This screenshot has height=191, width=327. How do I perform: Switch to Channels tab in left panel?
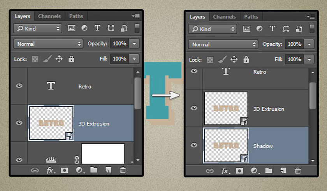pos(49,16)
